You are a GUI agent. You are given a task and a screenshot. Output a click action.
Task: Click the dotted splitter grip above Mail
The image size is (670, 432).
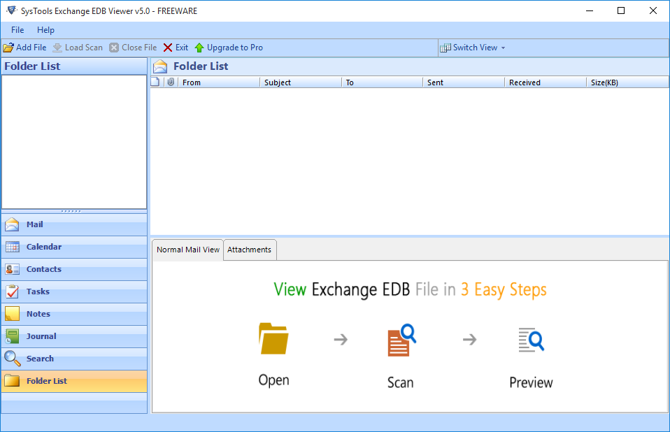(x=71, y=211)
